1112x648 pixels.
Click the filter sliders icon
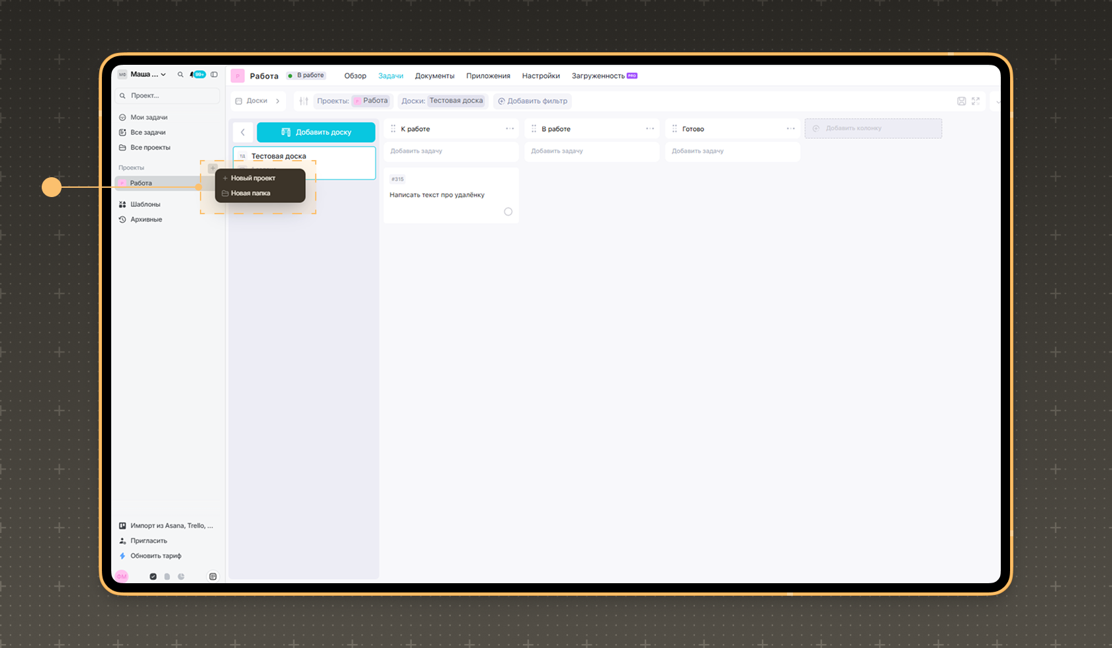click(304, 101)
